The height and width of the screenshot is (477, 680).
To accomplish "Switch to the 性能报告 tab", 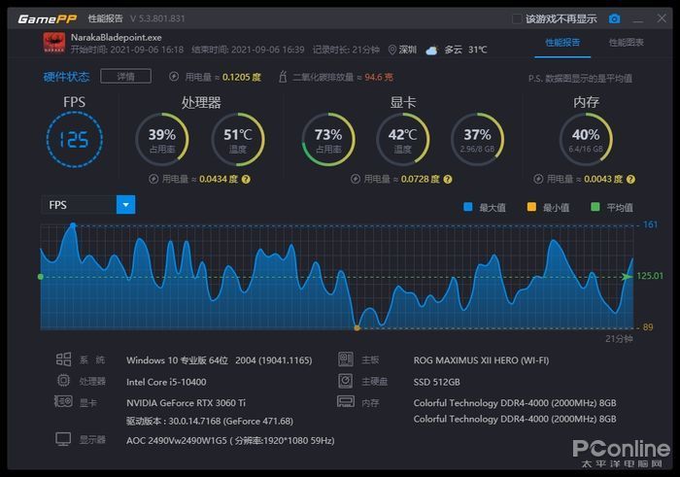I will pos(562,43).
